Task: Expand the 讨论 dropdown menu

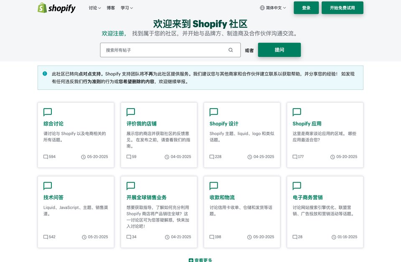Action: [95, 8]
